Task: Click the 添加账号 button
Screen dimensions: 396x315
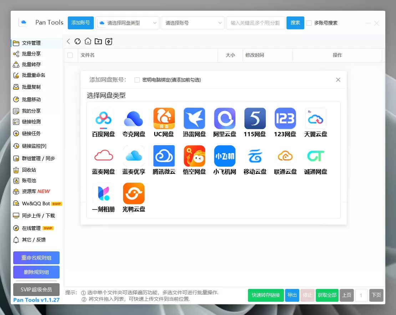Action: tap(81, 23)
